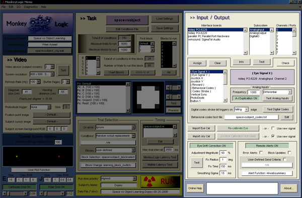This screenshot has width=302, height=198.
Task: Toggle eye Use raw signal checkbox
Action: click(x=273, y=128)
